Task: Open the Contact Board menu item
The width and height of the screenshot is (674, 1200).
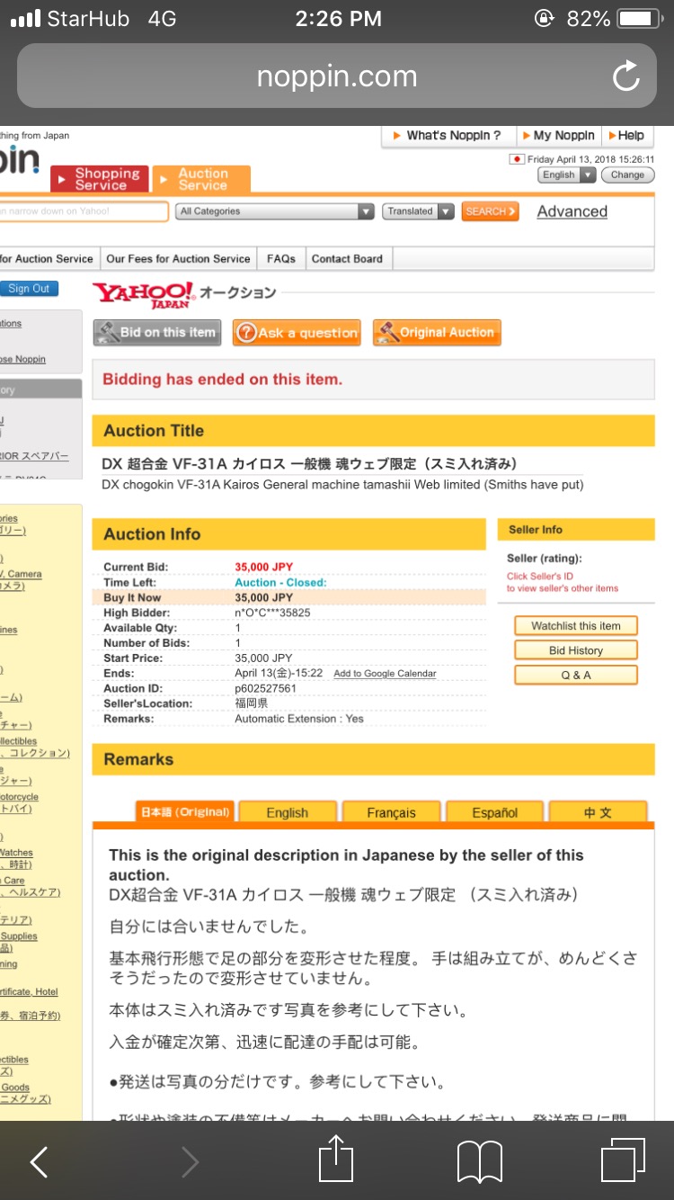Action: coord(347,258)
